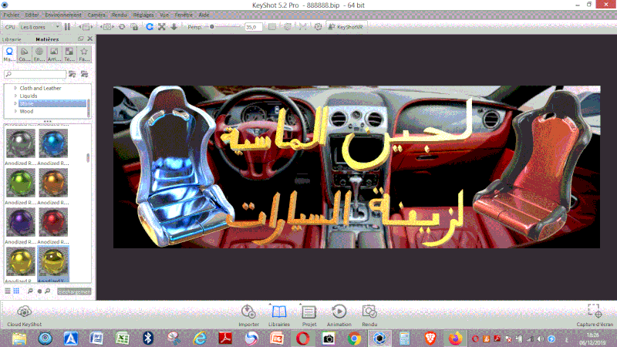Switch to list view in material library
The height and width of the screenshot is (347, 617).
[7, 291]
